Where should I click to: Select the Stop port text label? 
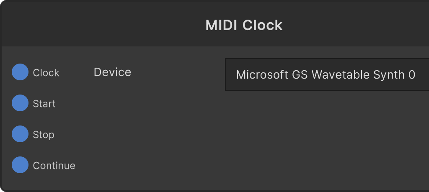(44, 135)
